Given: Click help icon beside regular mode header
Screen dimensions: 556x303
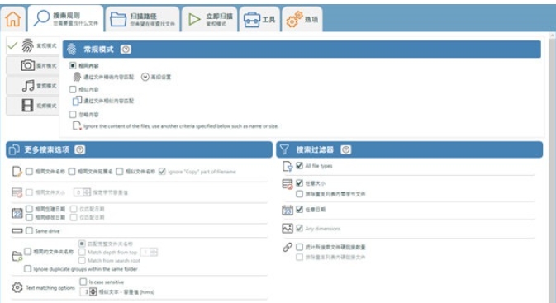Looking at the screenshot, I should 126,50.
